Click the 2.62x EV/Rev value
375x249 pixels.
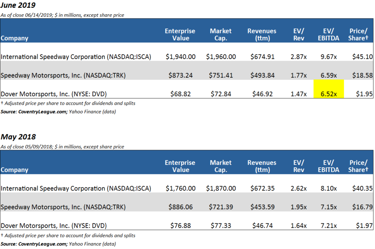[x=299, y=189]
